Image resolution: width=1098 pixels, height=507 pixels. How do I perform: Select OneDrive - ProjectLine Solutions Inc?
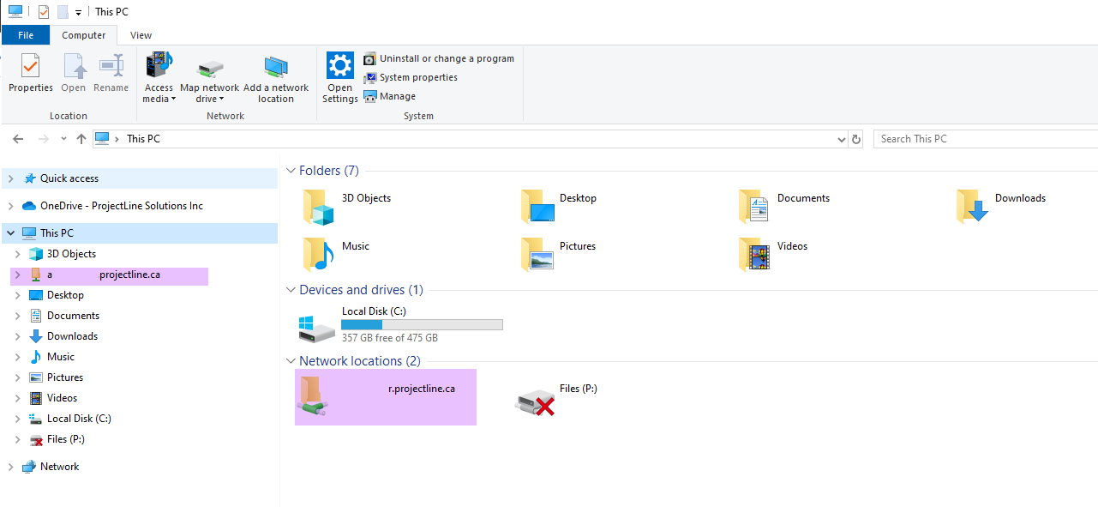122,206
